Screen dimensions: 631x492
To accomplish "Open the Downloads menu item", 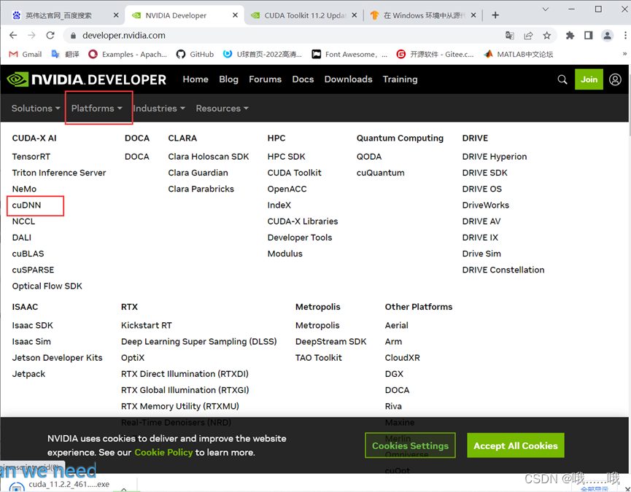I will [x=349, y=79].
